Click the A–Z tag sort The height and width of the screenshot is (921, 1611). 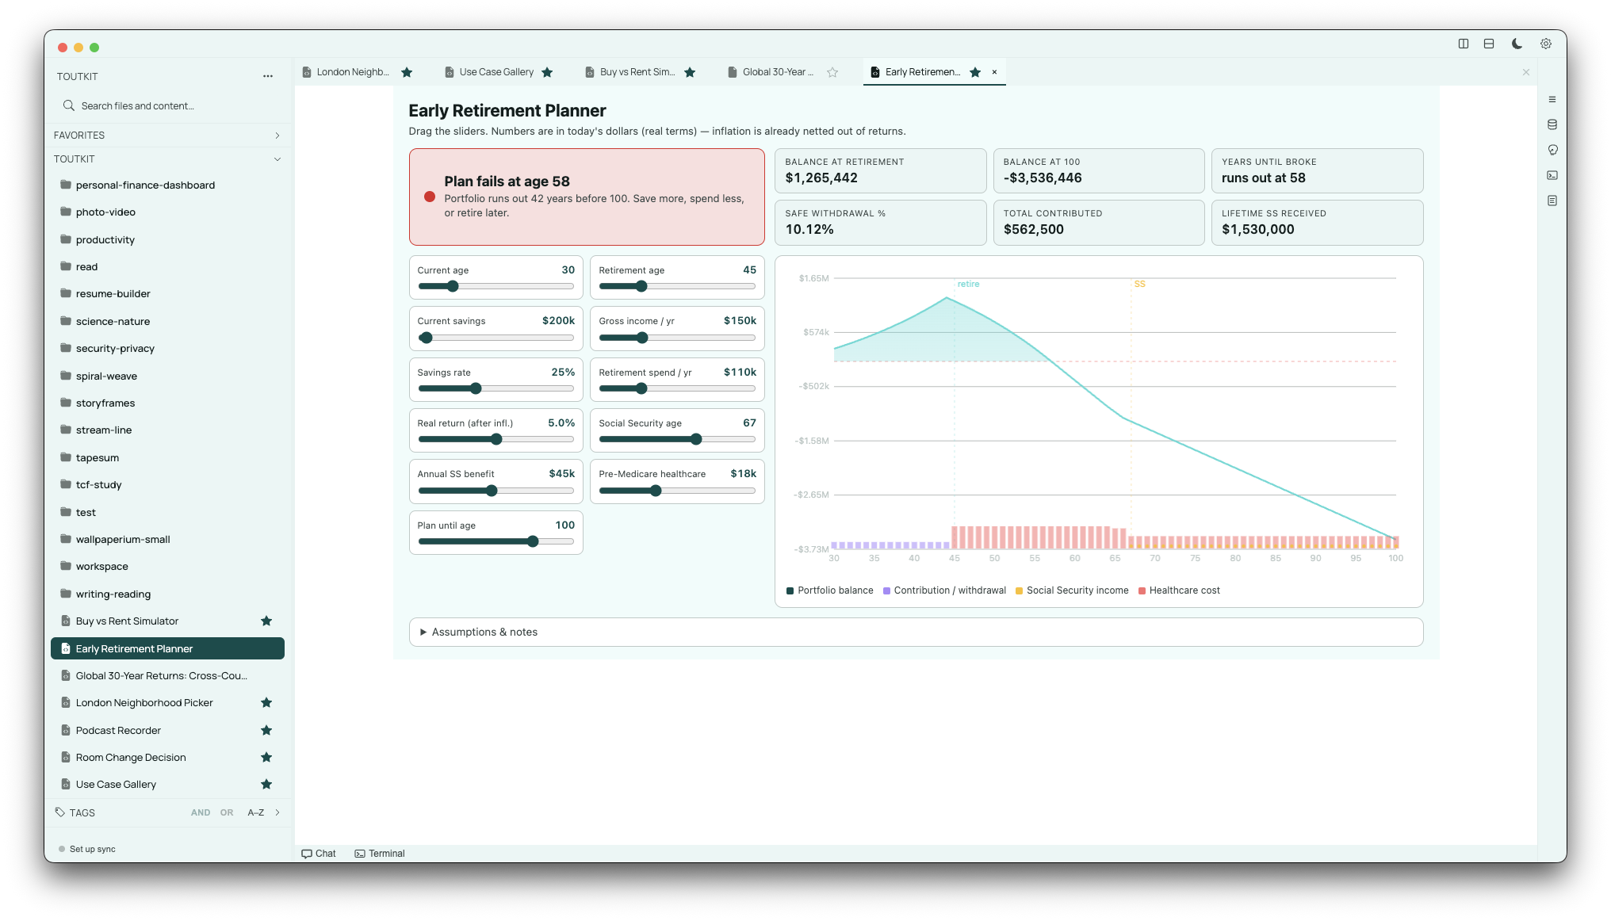[255, 812]
